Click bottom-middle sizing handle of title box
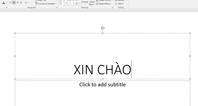This screenshot has width=198, height=106. (102, 79)
